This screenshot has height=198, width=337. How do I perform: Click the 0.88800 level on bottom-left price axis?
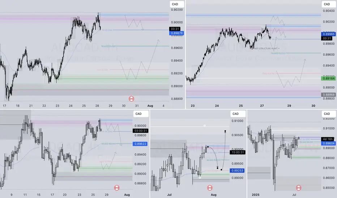coord(140,183)
